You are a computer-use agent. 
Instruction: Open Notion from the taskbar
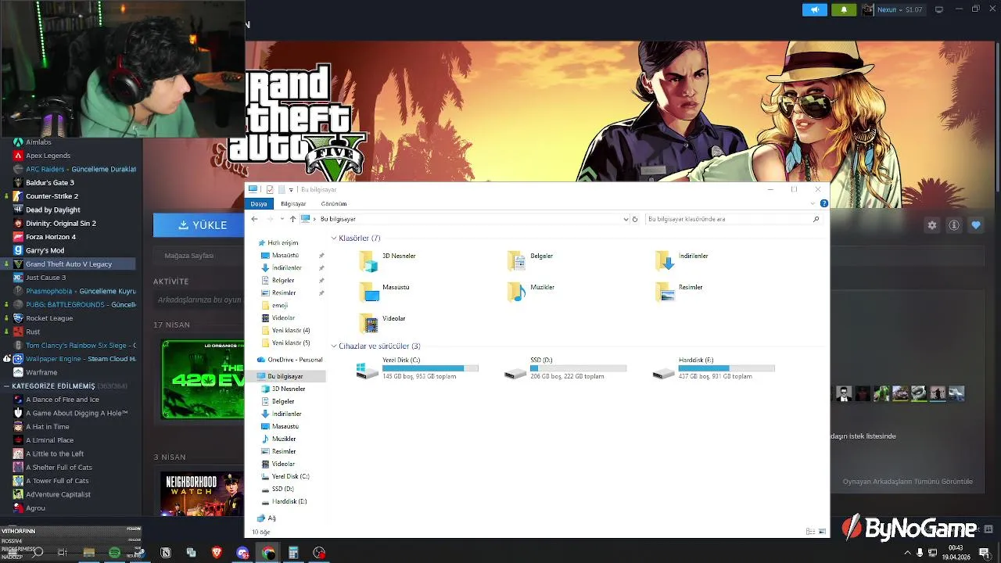point(166,553)
